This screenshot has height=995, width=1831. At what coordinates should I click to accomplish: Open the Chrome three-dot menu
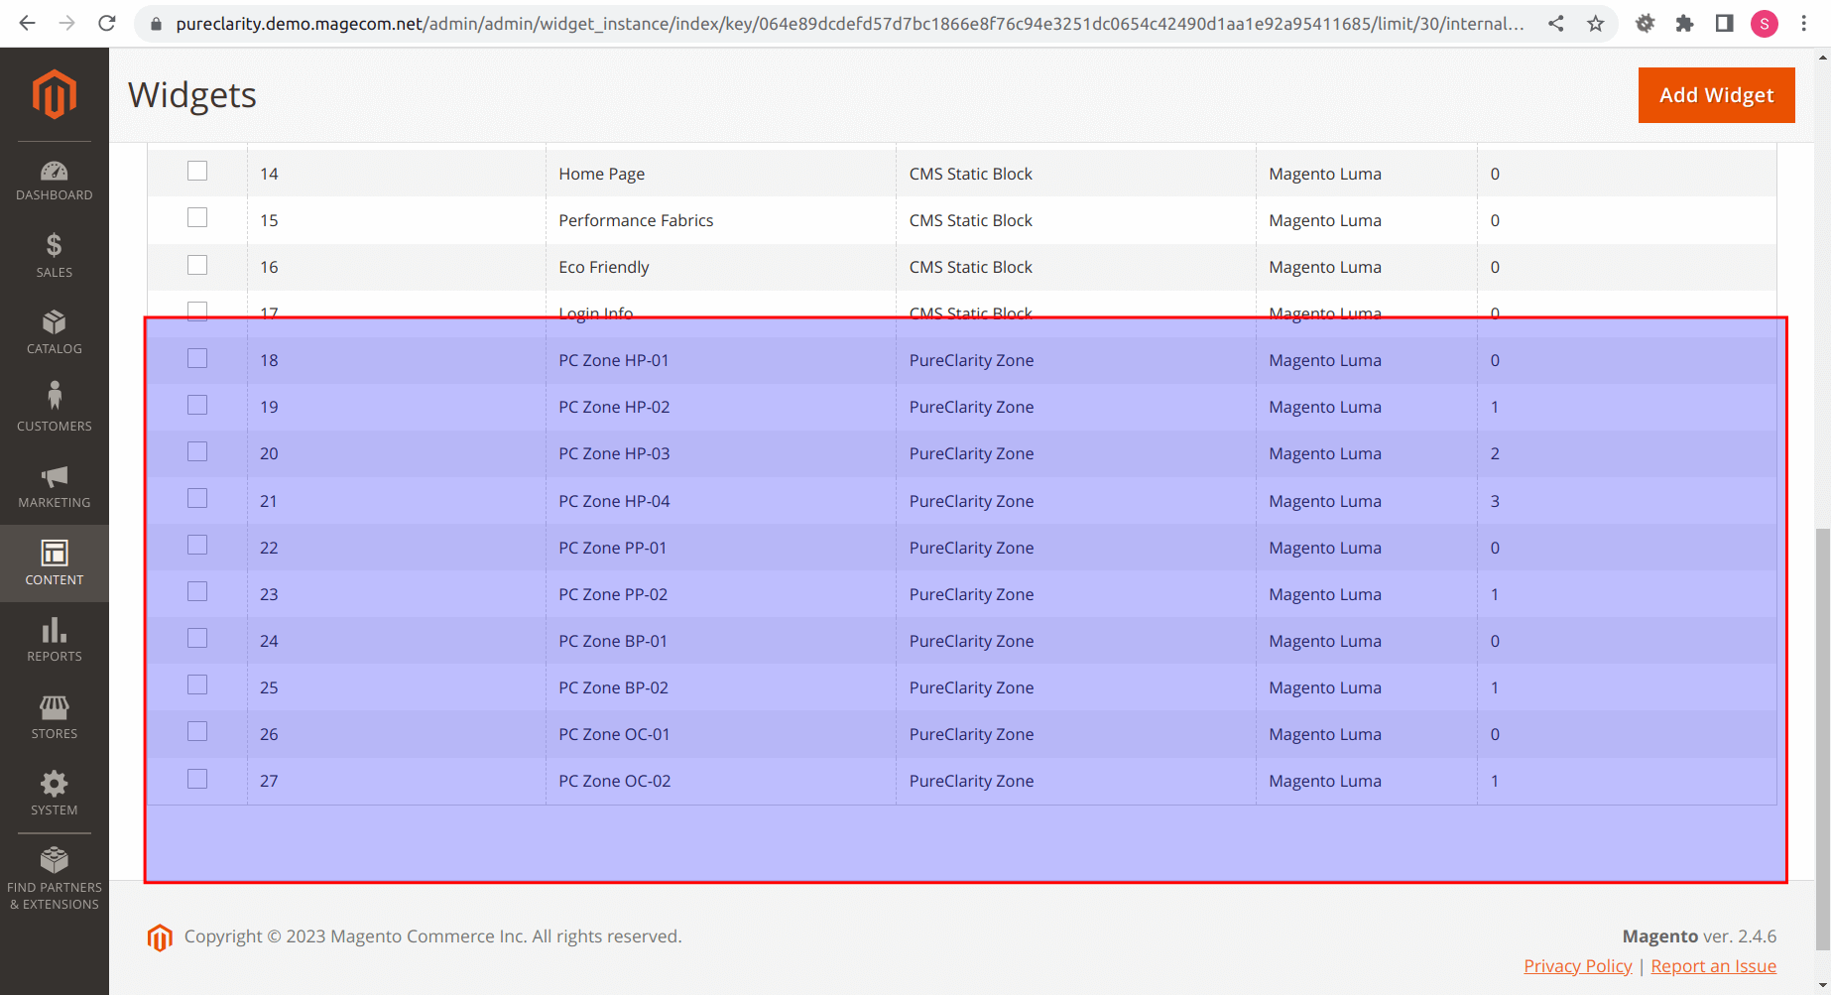[1804, 23]
